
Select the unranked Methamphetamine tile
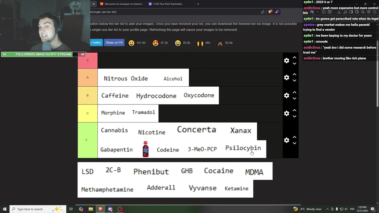pyautogui.click(x=107, y=189)
